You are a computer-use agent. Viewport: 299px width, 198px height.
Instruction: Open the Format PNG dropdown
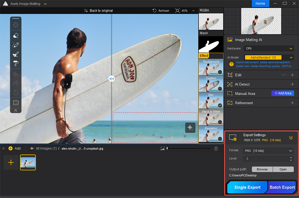268,151
